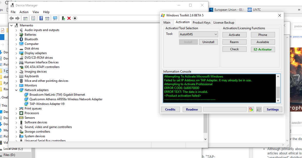The width and height of the screenshot is (302, 158).
Task: Click the Check button
Action: pyautogui.click(x=235, y=49)
